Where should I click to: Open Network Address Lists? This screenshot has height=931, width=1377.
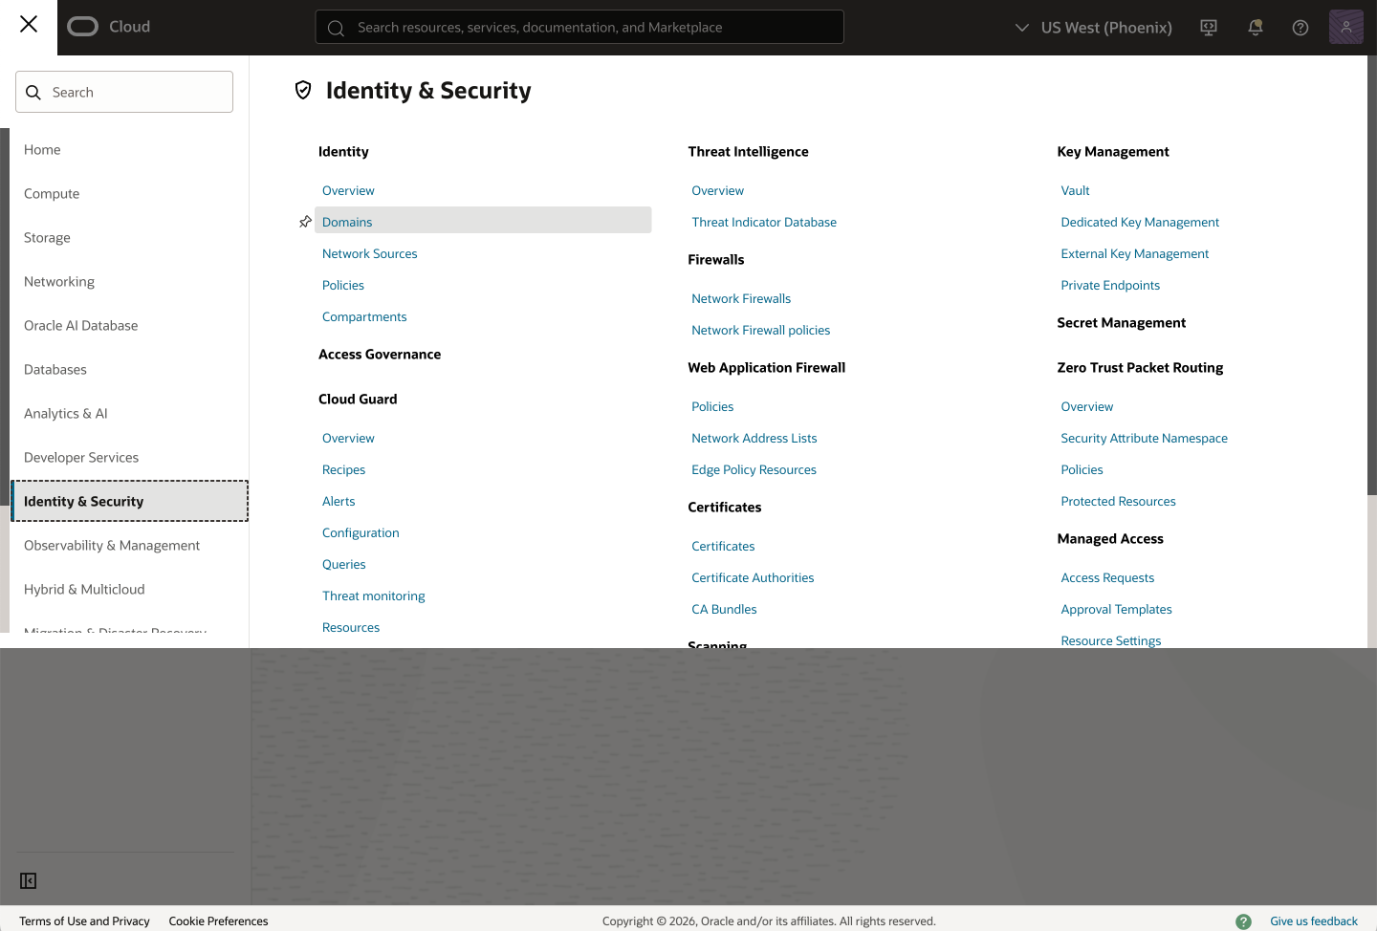pyautogui.click(x=754, y=439)
